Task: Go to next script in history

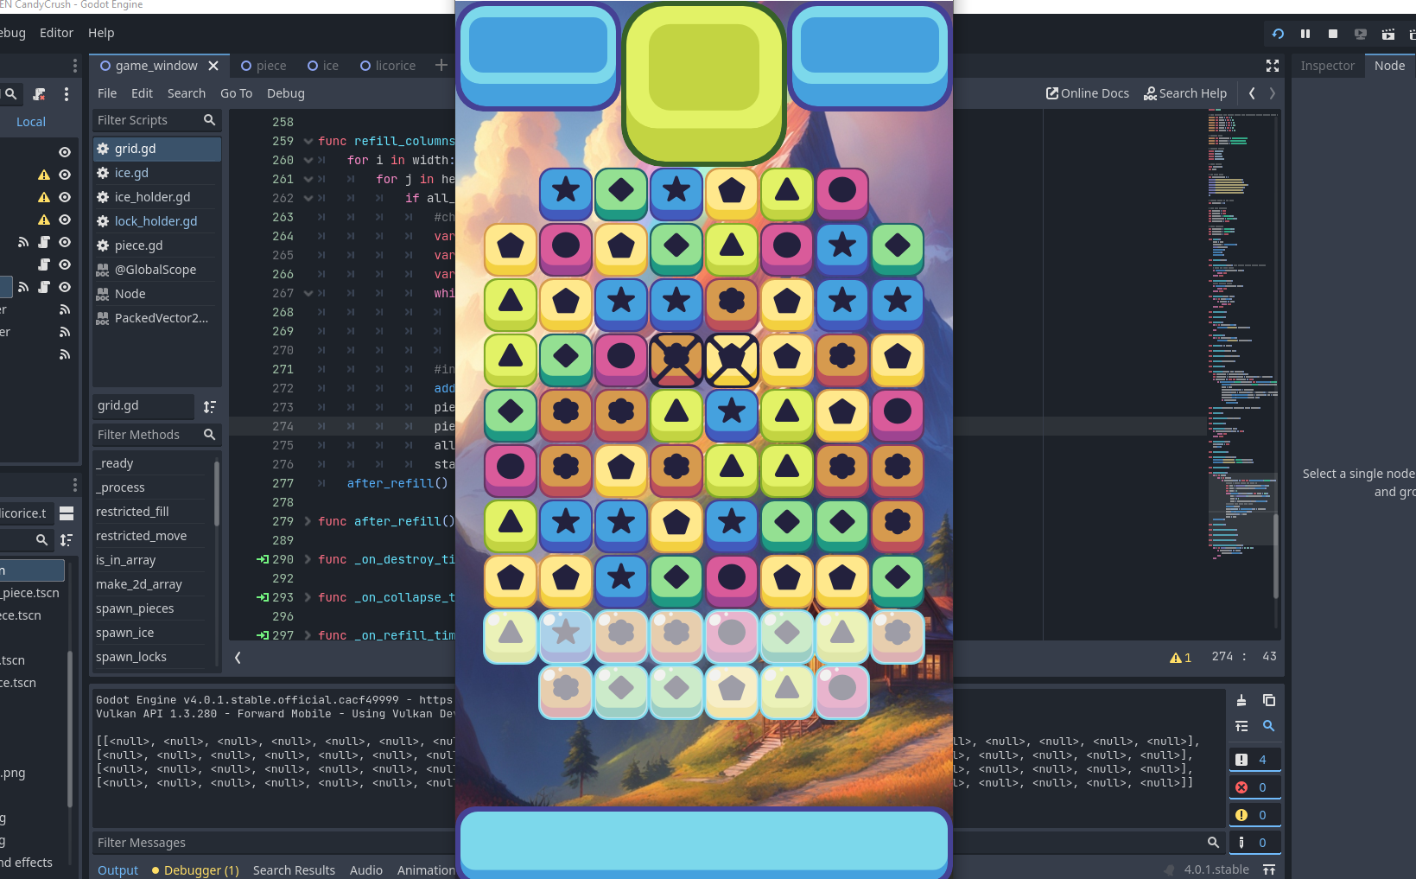Action: point(1273,93)
